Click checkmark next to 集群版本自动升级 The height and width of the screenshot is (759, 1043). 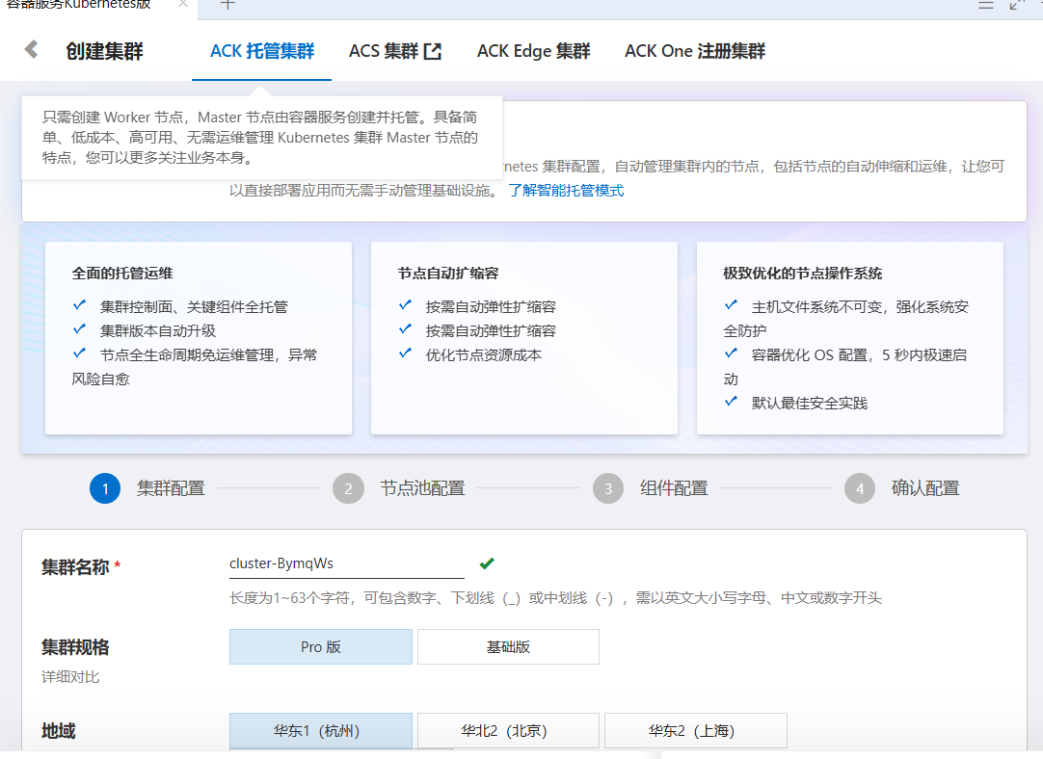point(80,329)
